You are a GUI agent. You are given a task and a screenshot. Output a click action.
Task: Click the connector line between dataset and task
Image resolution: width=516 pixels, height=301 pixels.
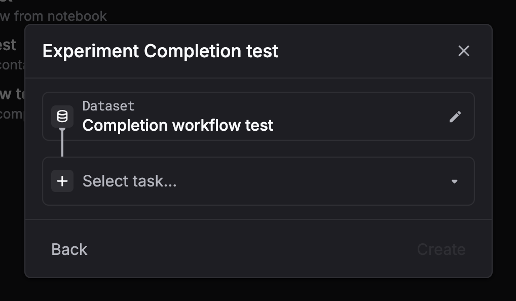62,147
